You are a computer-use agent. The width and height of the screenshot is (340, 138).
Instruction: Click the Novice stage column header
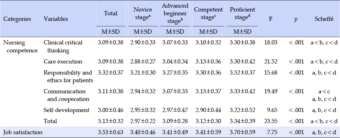[x=143, y=14]
